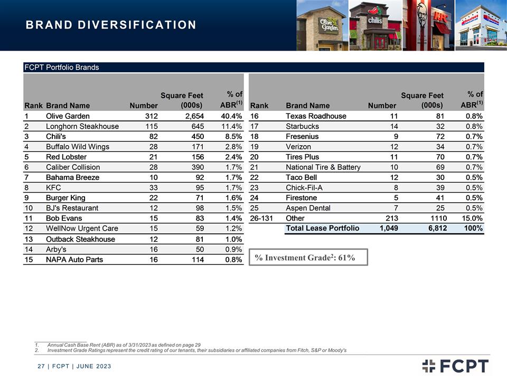This screenshot has width=507, height=380.
Task: Select 'BJ's Restaurant' brand name
Action: tap(72, 208)
